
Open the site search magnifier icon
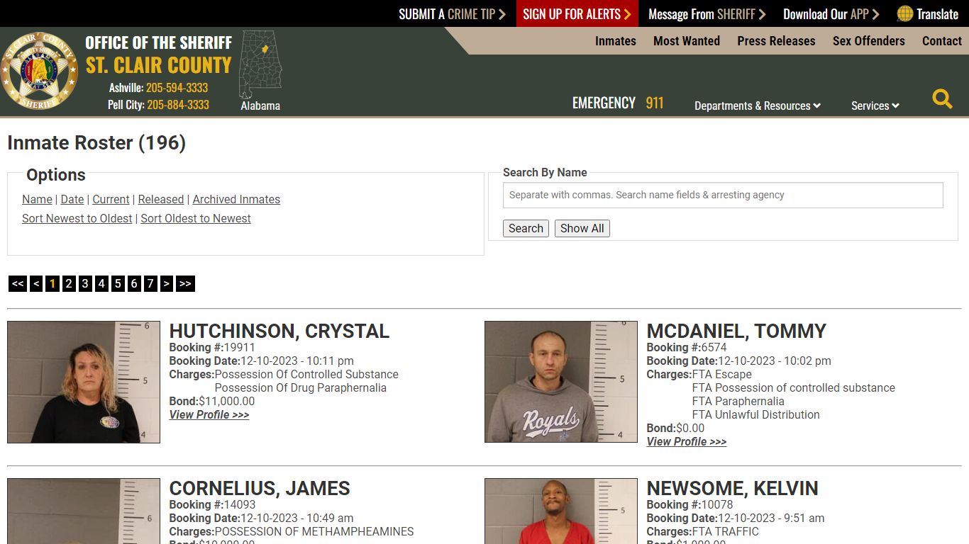[x=942, y=98]
